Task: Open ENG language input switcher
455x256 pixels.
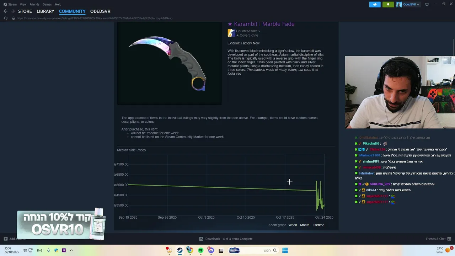Action: click(x=39, y=250)
